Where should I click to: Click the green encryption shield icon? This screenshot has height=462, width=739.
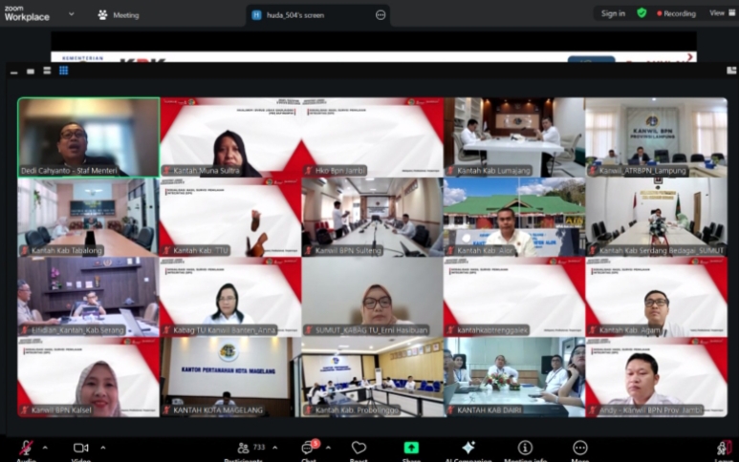pyautogui.click(x=641, y=13)
